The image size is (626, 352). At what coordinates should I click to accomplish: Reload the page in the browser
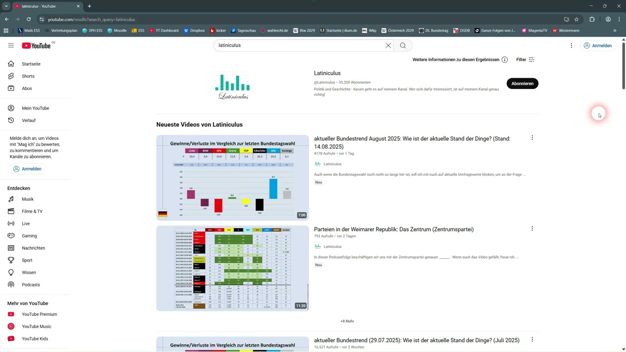click(x=28, y=20)
